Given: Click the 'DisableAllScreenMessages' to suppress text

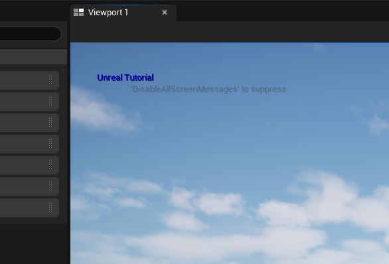Looking at the screenshot, I should [x=208, y=90].
